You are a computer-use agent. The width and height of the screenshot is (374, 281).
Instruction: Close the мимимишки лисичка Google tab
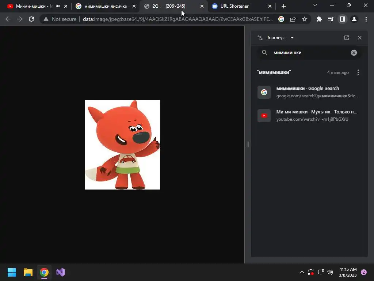click(x=134, y=6)
